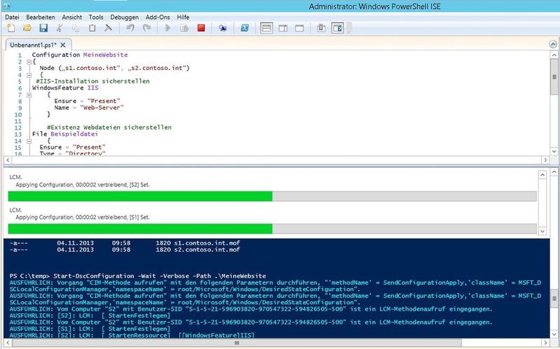Select the Unbenannt1.ps1 script tab
560x349 pixels.
click(33, 44)
